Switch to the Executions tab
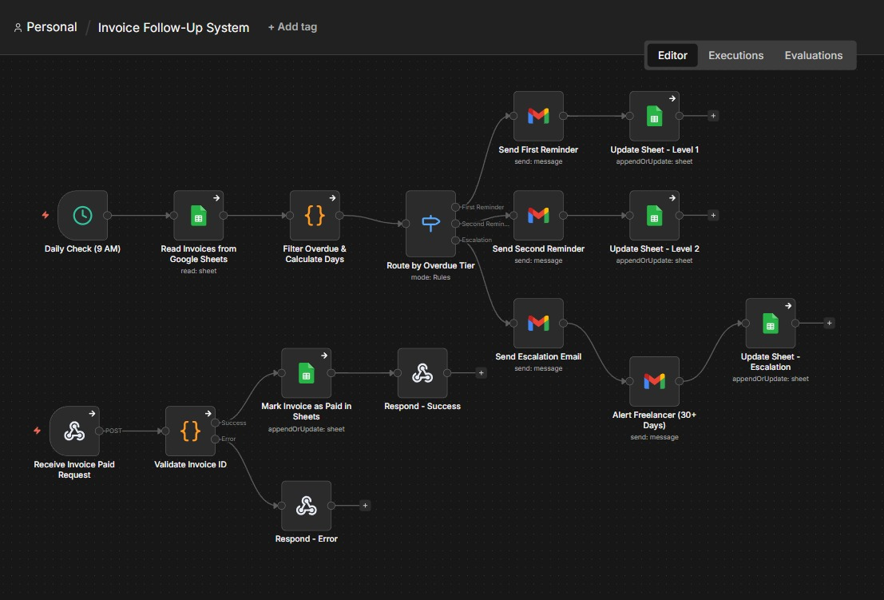This screenshot has height=600, width=884. (x=735, y=55)
